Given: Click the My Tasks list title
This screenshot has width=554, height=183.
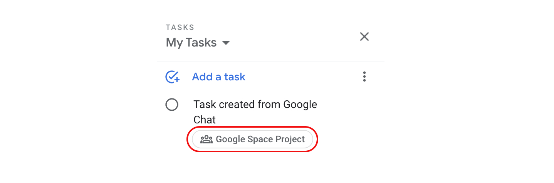Looking at the screenshot, I should [191, 42].
